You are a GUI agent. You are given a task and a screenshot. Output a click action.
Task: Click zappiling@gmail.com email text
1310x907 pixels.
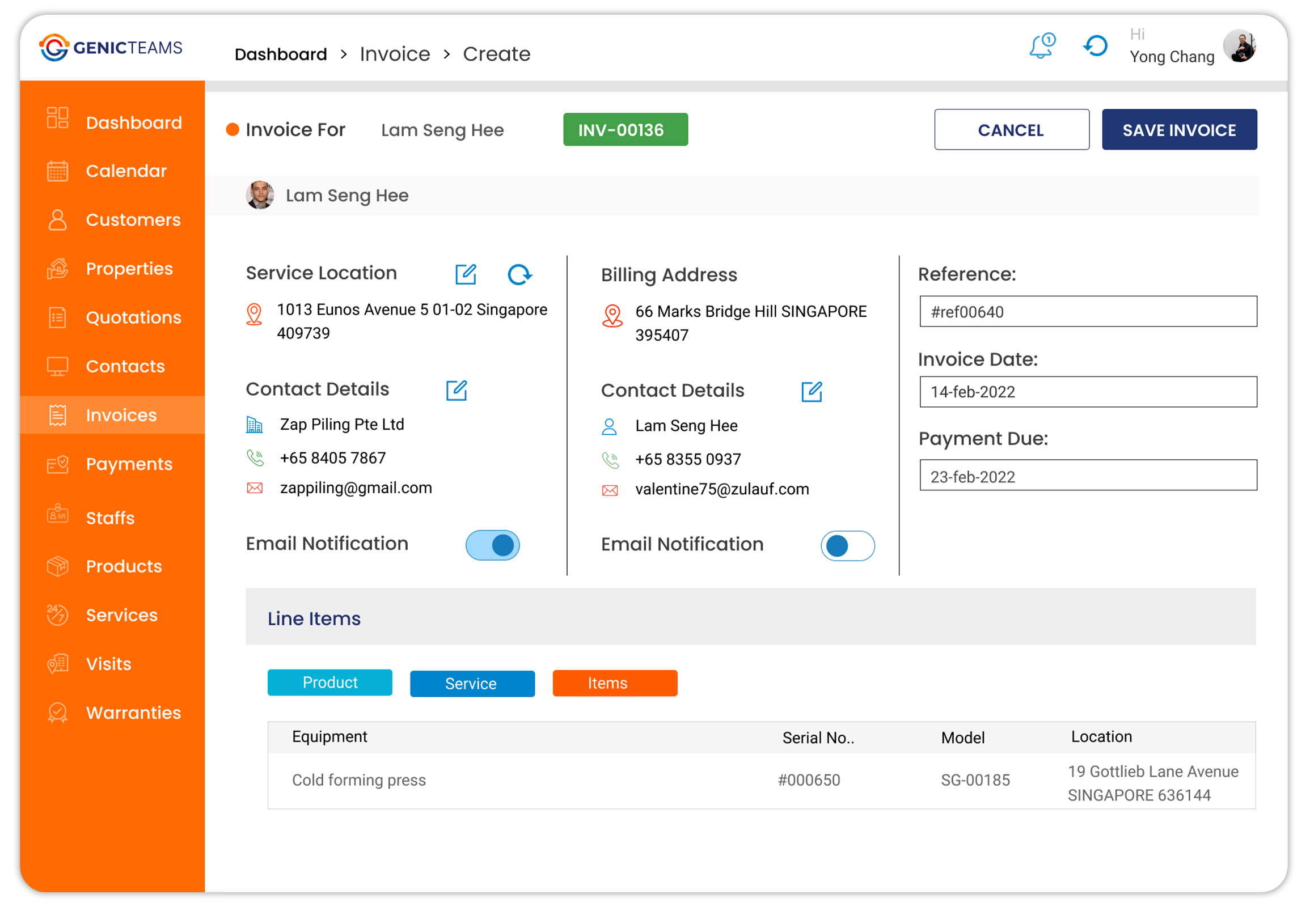[356, 488]
